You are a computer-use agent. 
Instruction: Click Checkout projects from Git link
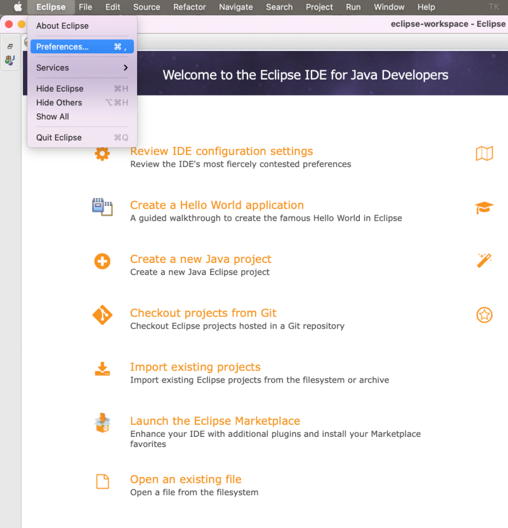[x=204, y=313]
